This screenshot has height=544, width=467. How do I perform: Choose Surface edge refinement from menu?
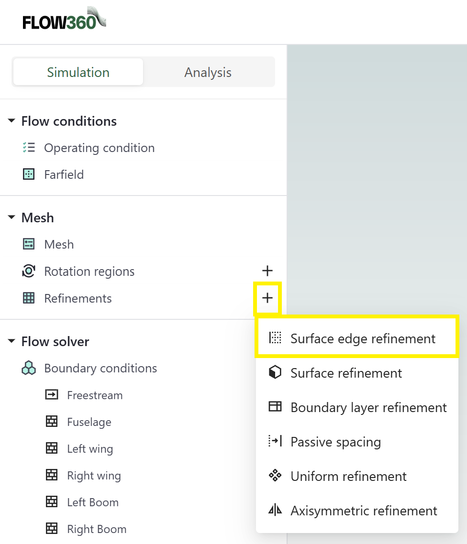(x=363, y=338)
